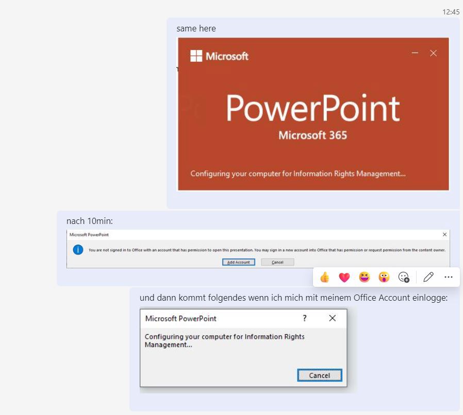Click the 12:45 timestamp

pyautogui.click(x=451, y=12)
